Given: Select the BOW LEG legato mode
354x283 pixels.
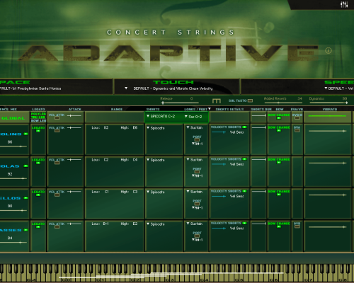Looking at the screenshot, I should click(38, 120).
